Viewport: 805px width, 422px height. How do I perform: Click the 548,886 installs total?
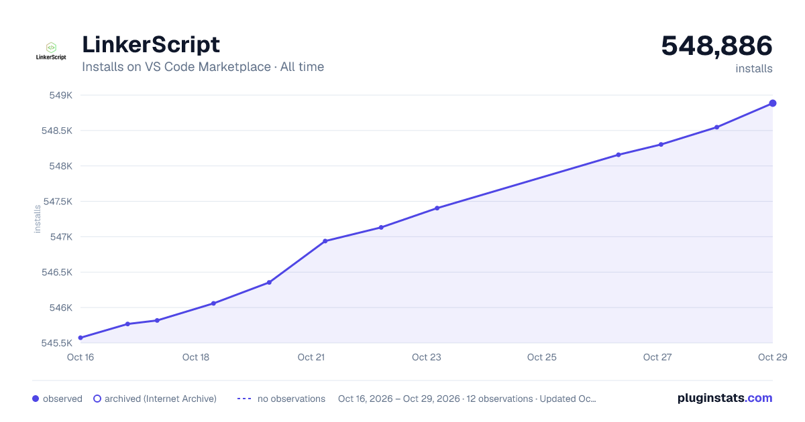coord(717,46)
